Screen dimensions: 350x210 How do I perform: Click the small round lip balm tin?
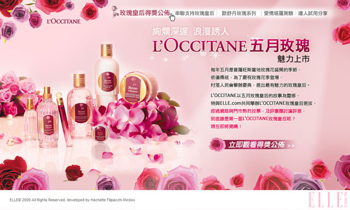tap(100, 133)
